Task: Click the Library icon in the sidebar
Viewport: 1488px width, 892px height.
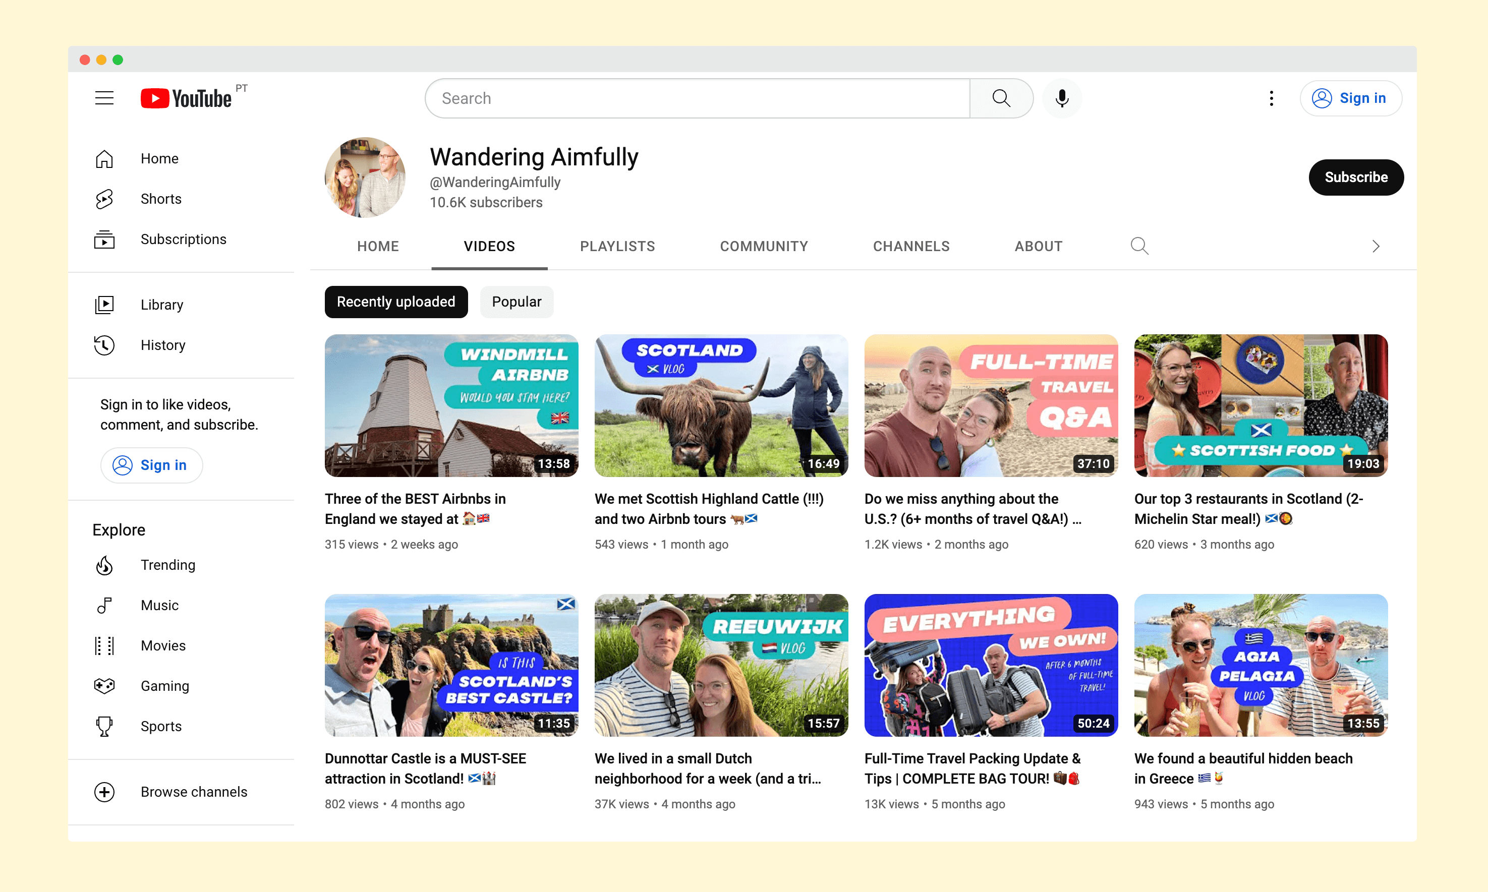Action: point(104,305)
